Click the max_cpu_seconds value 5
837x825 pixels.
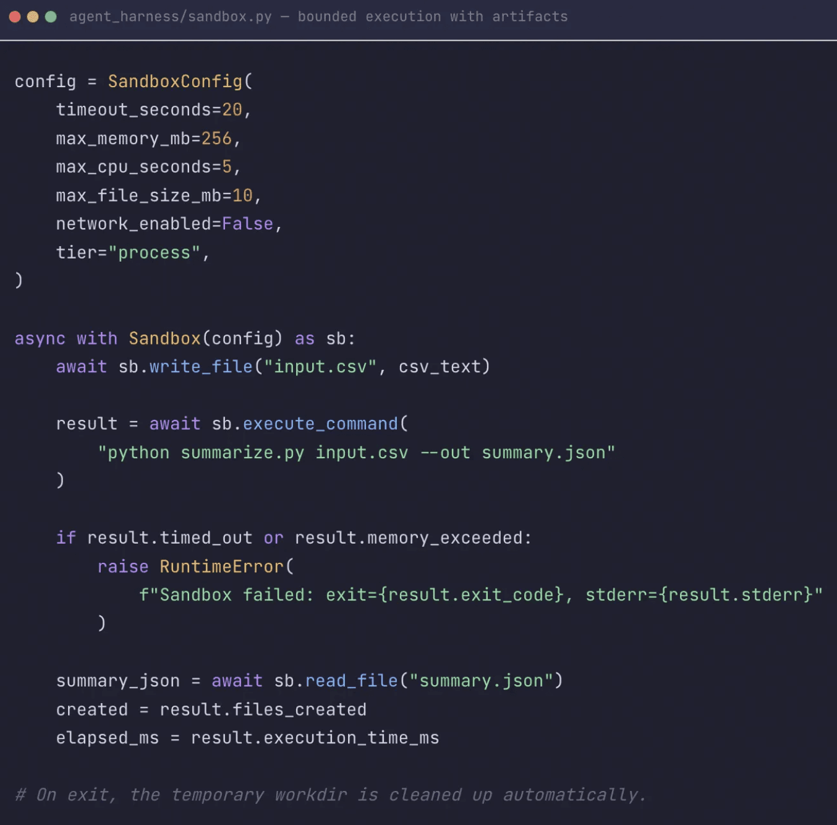tap(226, 166)
